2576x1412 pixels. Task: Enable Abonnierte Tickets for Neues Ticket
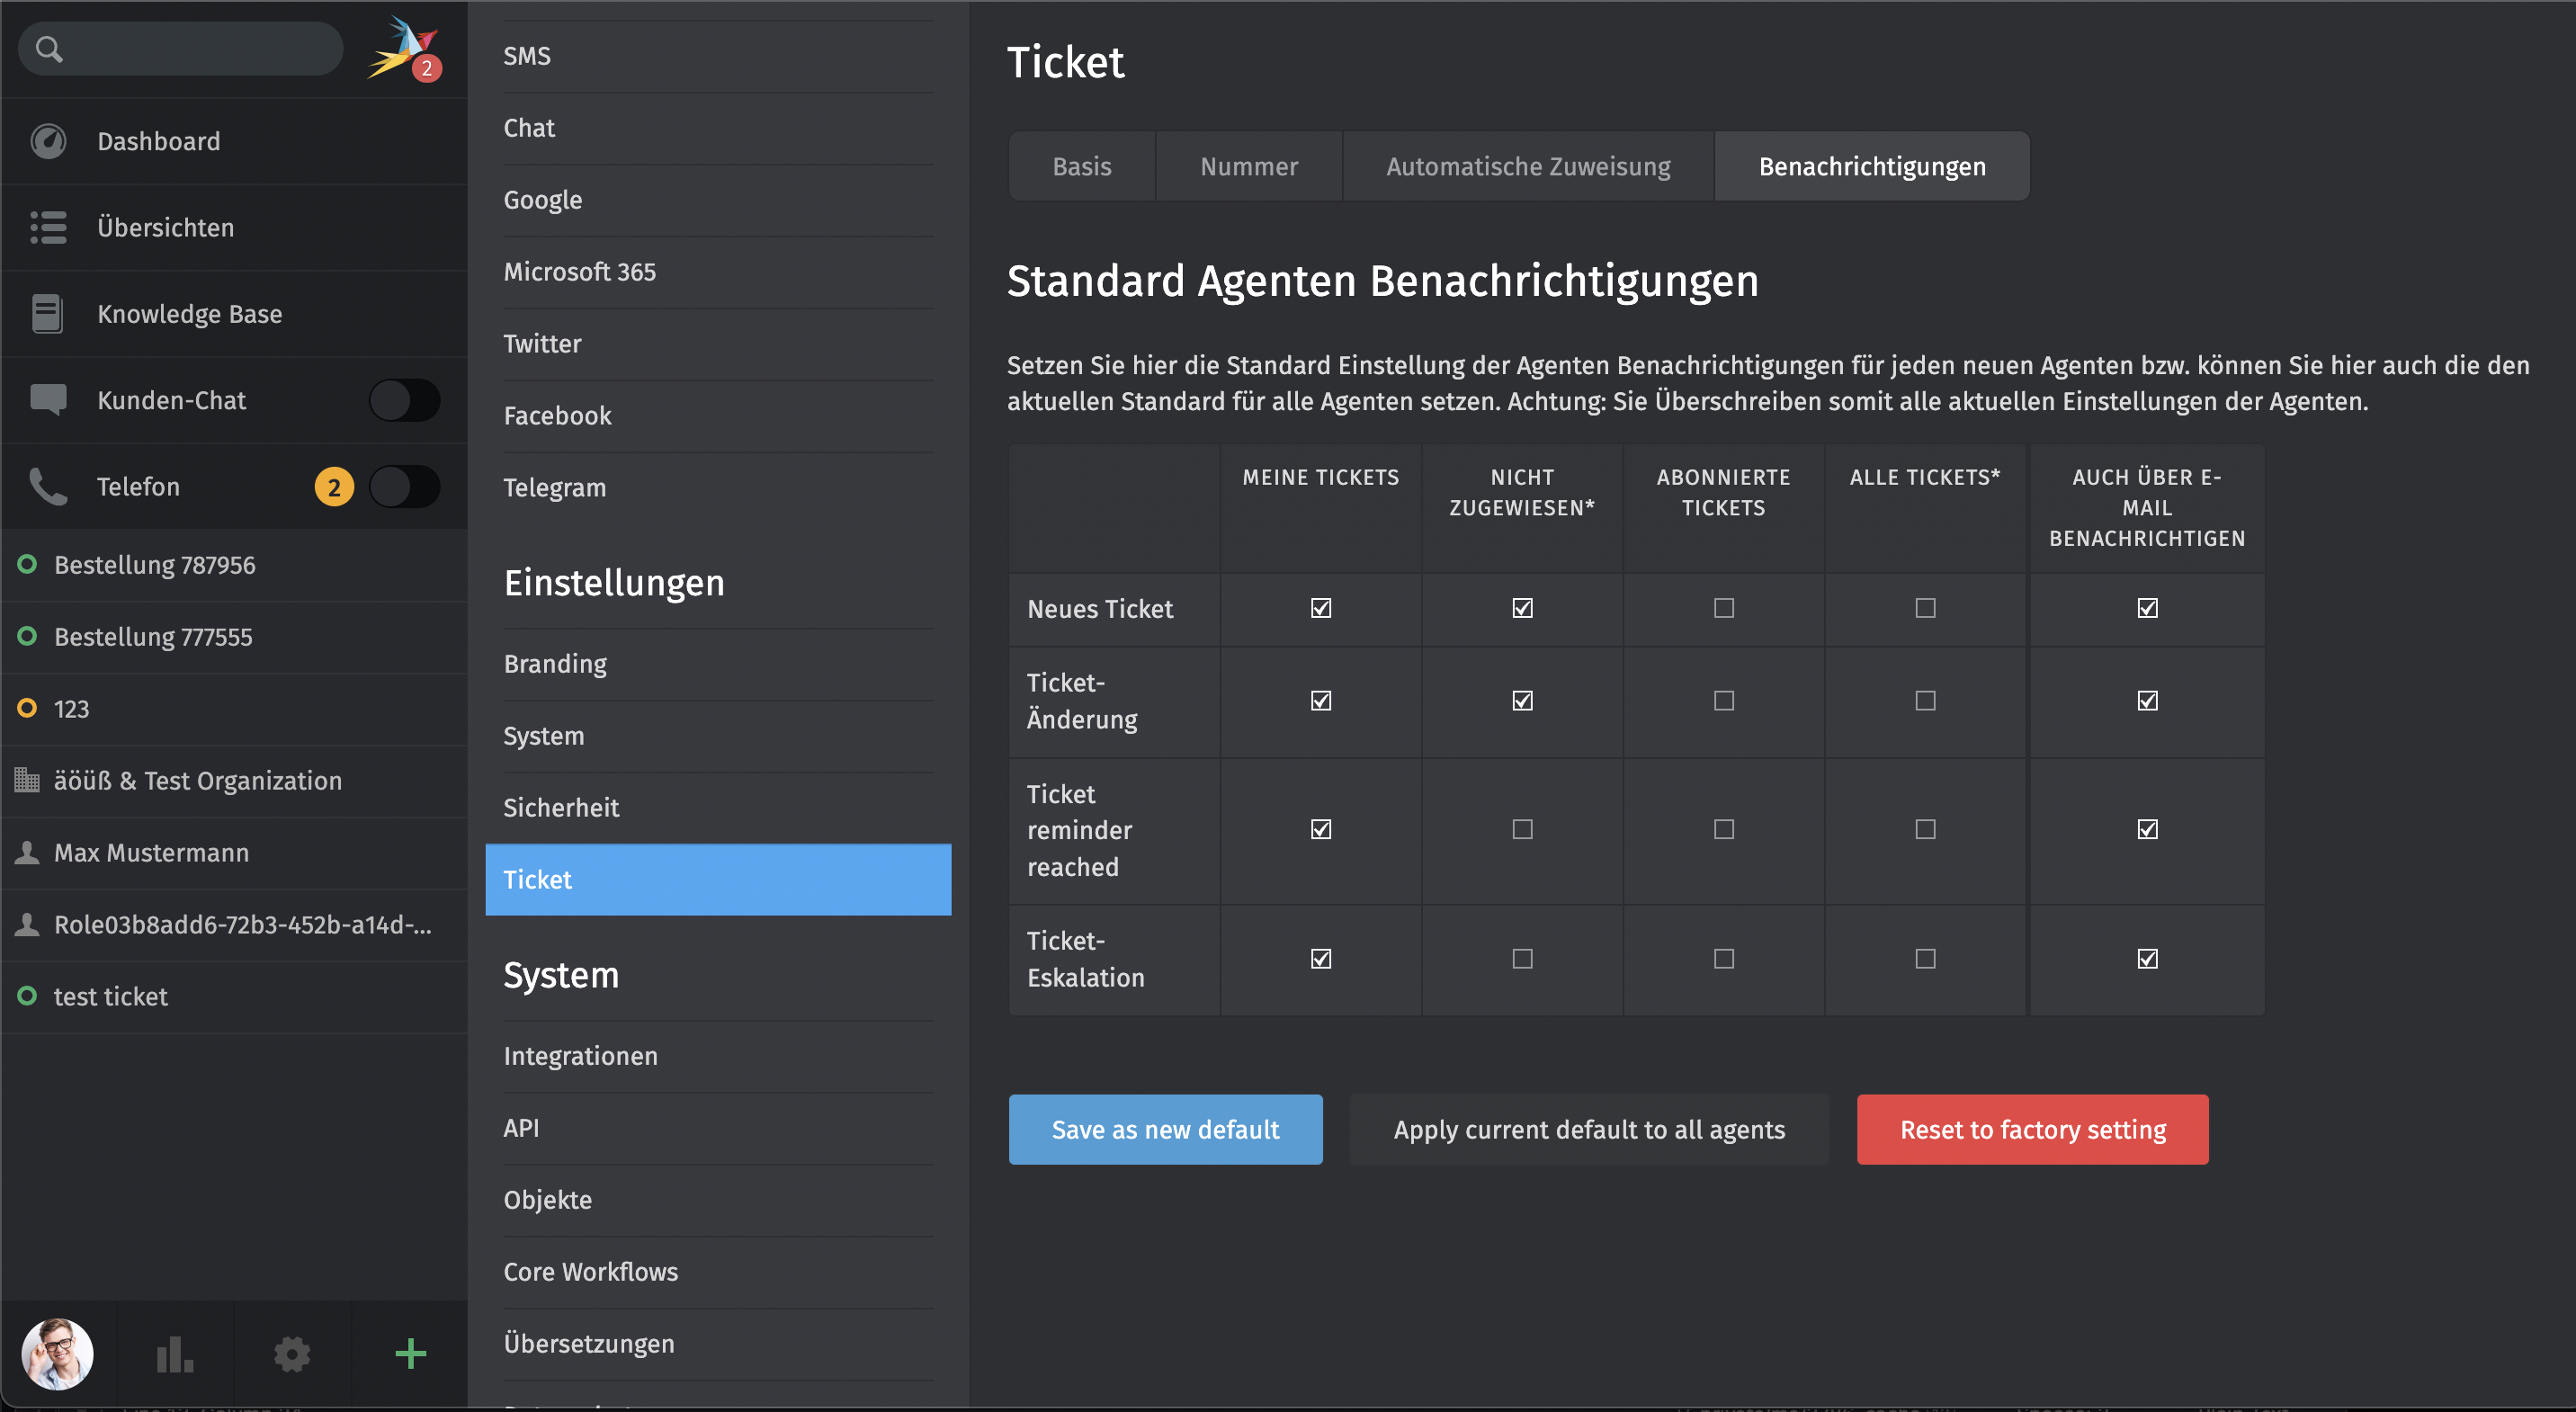coord(1723,608)
